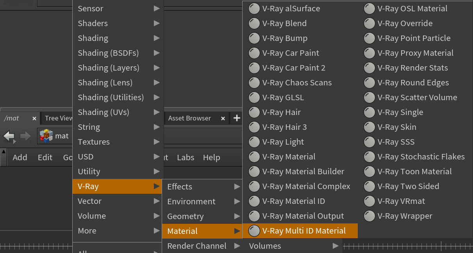
Task: Expand the Effects submenu arrow
Action: point(237,187)
